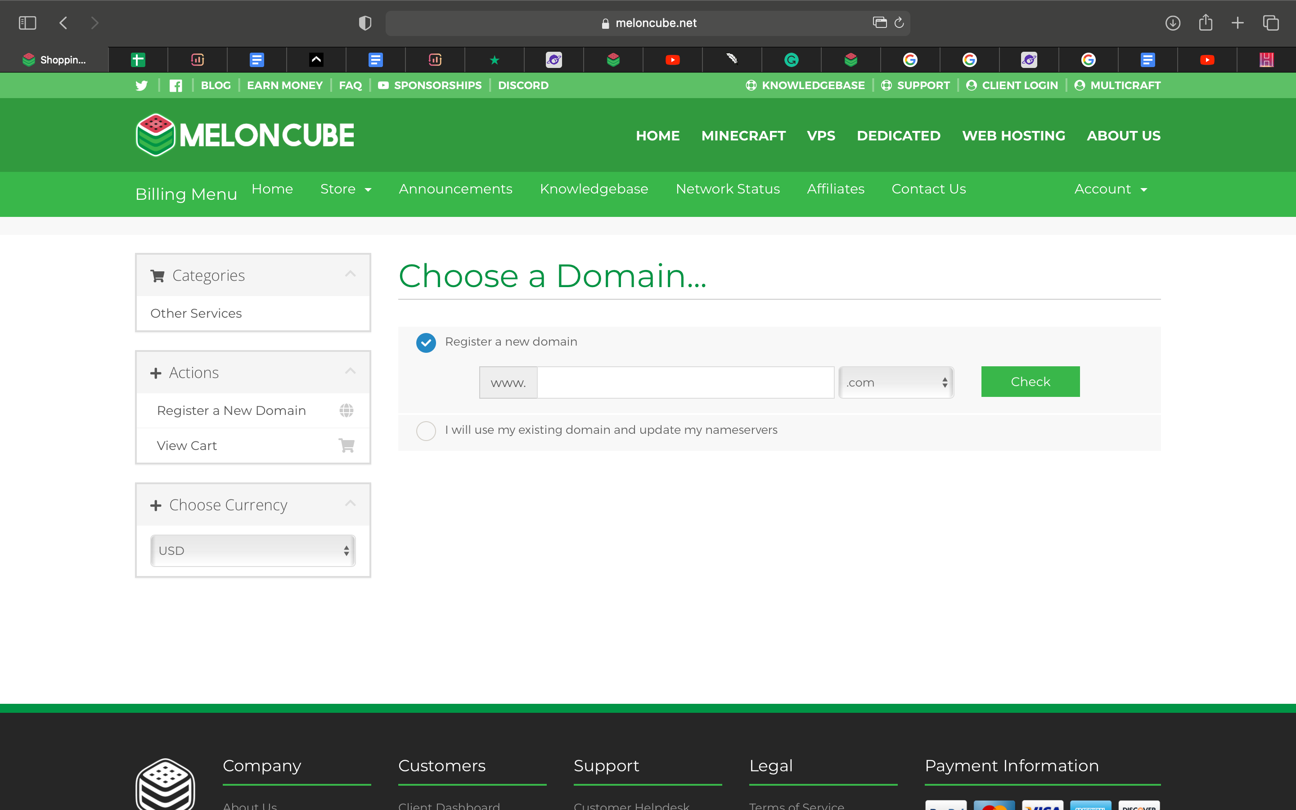Open the MULTICRAFT link
1296x810 pixels.
1118,85
